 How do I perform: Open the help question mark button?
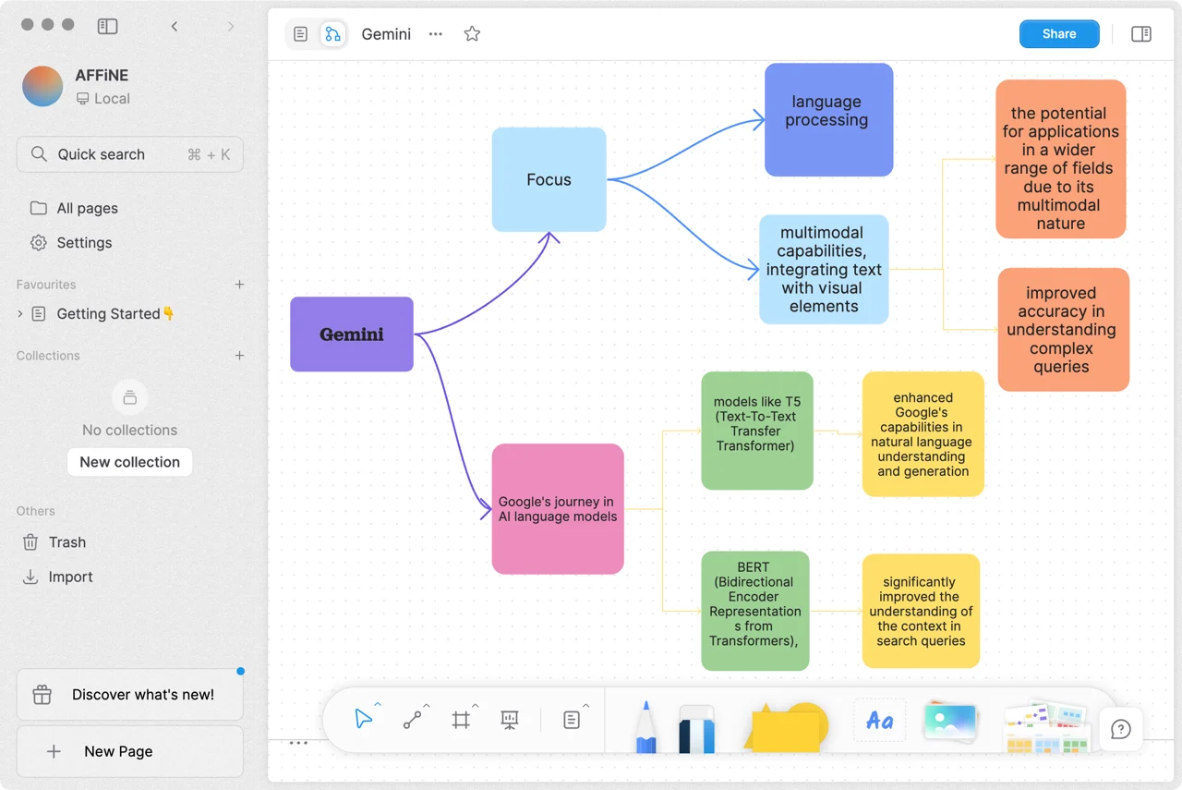[x=1121, y=729]
